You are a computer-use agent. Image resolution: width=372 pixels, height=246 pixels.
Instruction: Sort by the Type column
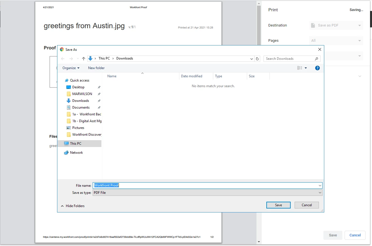tap(218, 76)
